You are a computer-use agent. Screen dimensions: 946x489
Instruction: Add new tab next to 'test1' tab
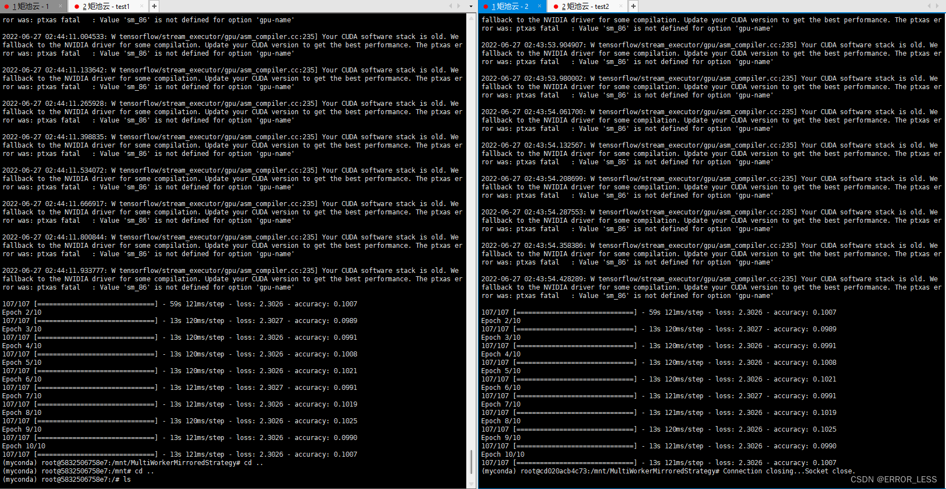pos(154,6)
